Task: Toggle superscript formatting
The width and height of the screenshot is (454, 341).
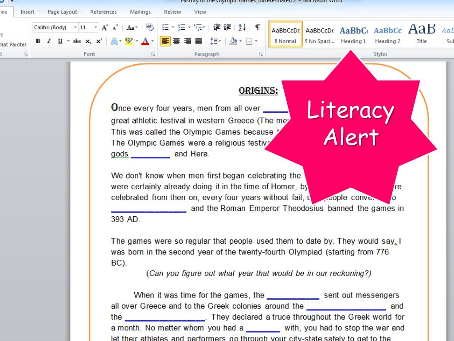Action: 99,41
